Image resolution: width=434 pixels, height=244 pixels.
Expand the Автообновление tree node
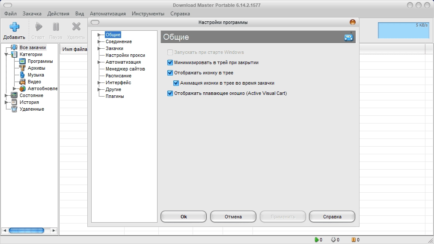[x=15, y=88]
